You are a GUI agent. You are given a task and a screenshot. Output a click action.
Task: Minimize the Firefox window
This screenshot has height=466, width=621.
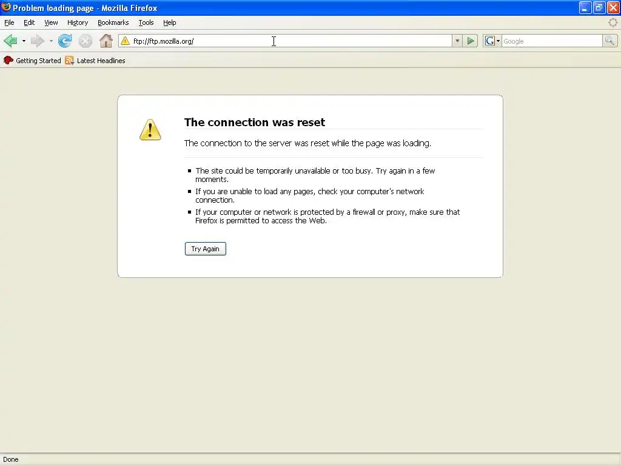point(585,7)
